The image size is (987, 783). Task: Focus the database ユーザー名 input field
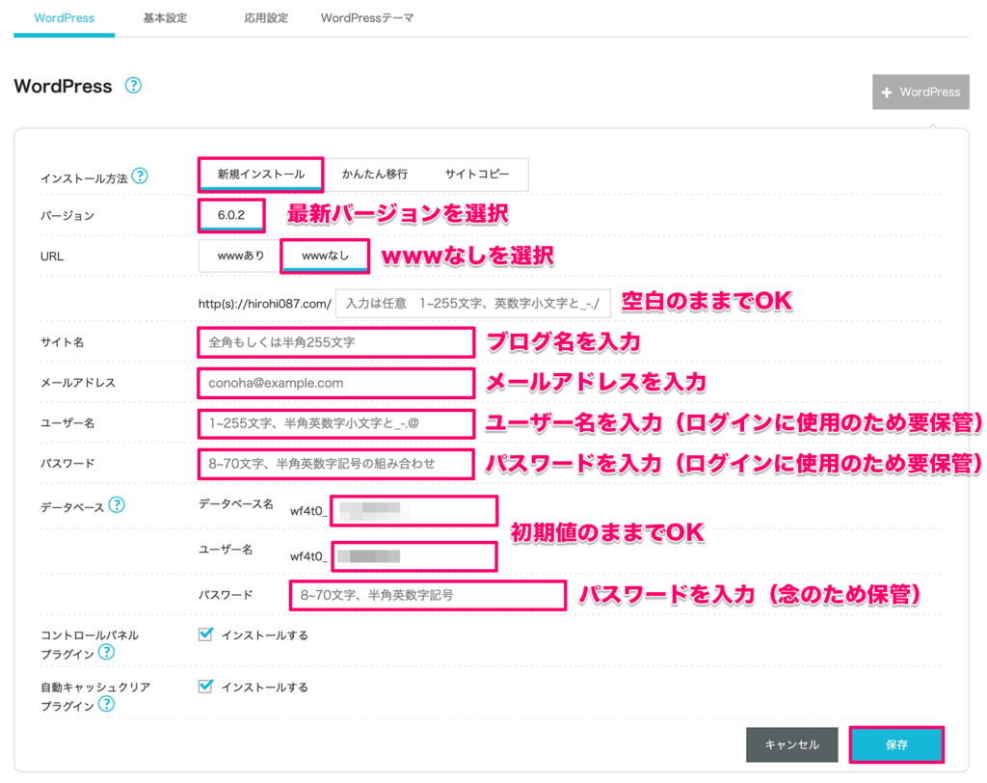(414, 556)
